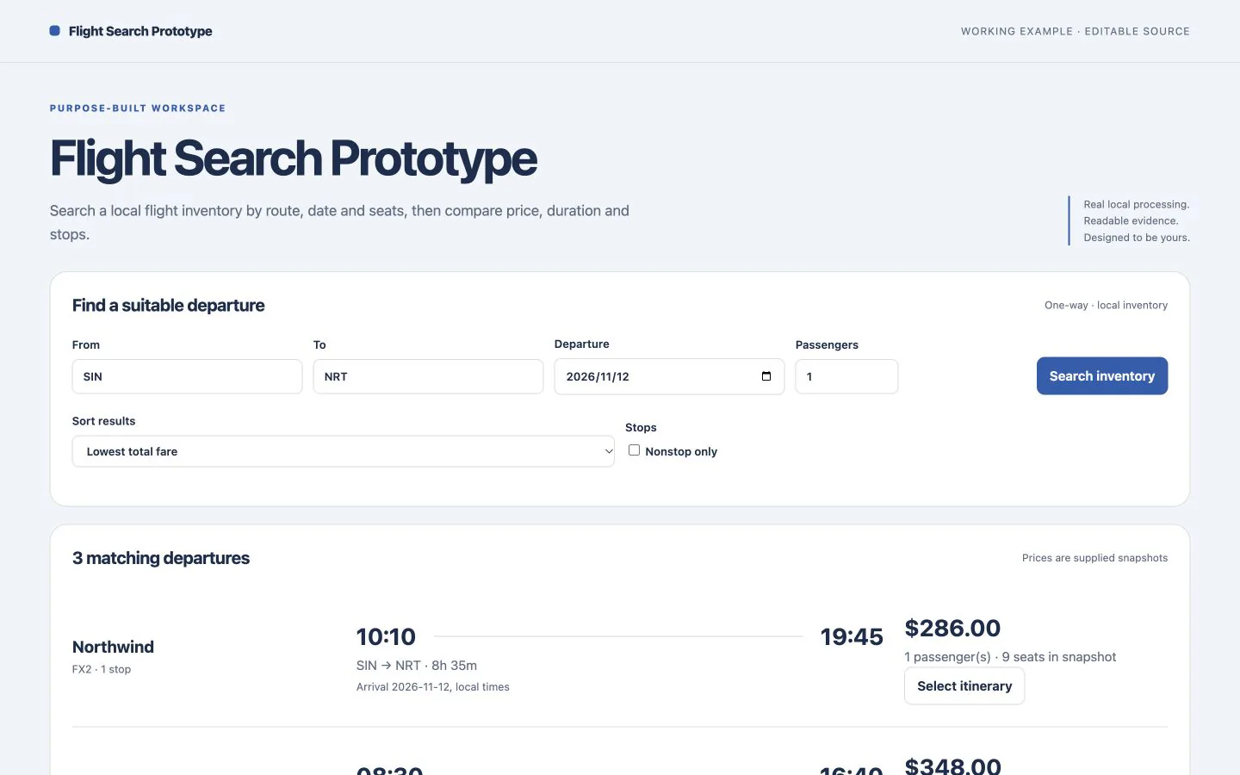Click the 10:10 departure time
The image size is (1240, 775).
click(386, 636)
